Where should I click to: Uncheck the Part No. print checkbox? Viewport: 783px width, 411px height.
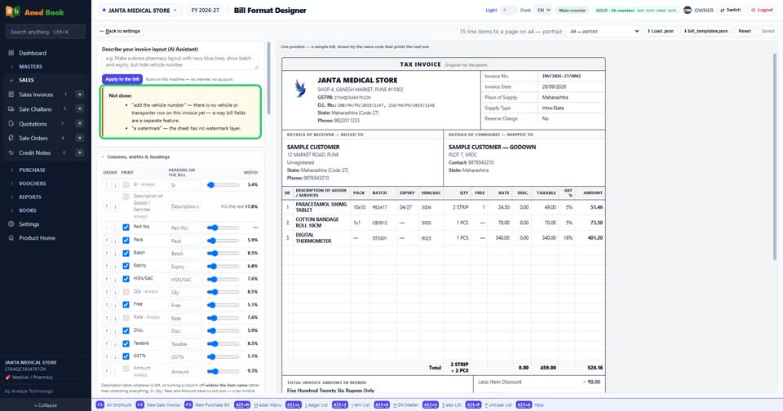(x=126, y=228)
